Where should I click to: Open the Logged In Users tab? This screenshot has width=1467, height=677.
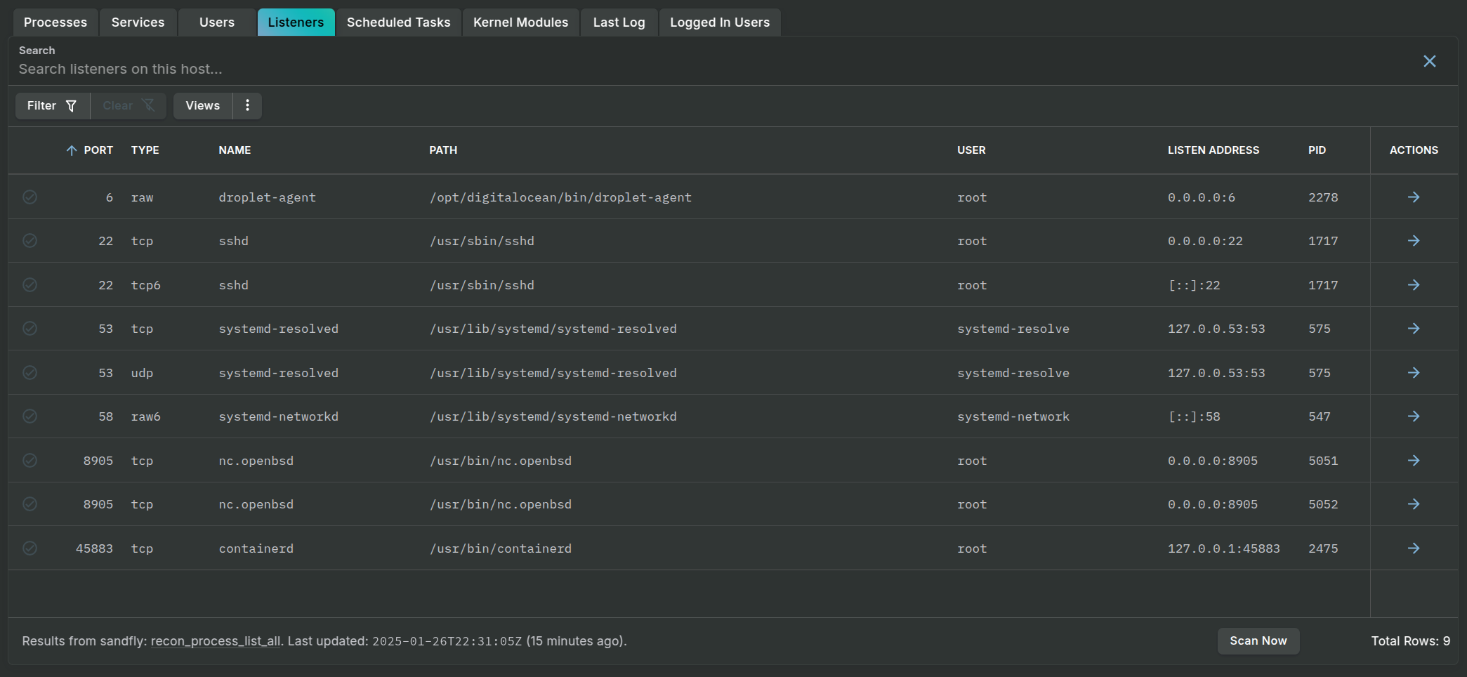coord(720,22)
